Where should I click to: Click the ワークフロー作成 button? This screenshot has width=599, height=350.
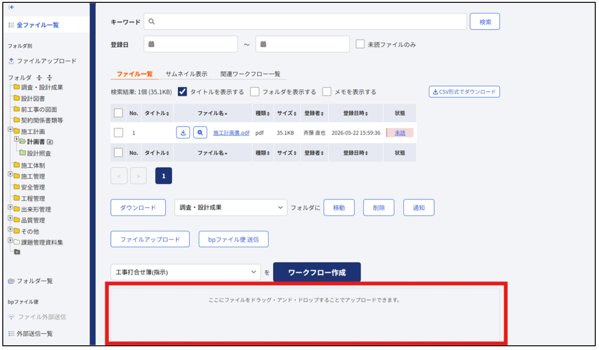317,272
